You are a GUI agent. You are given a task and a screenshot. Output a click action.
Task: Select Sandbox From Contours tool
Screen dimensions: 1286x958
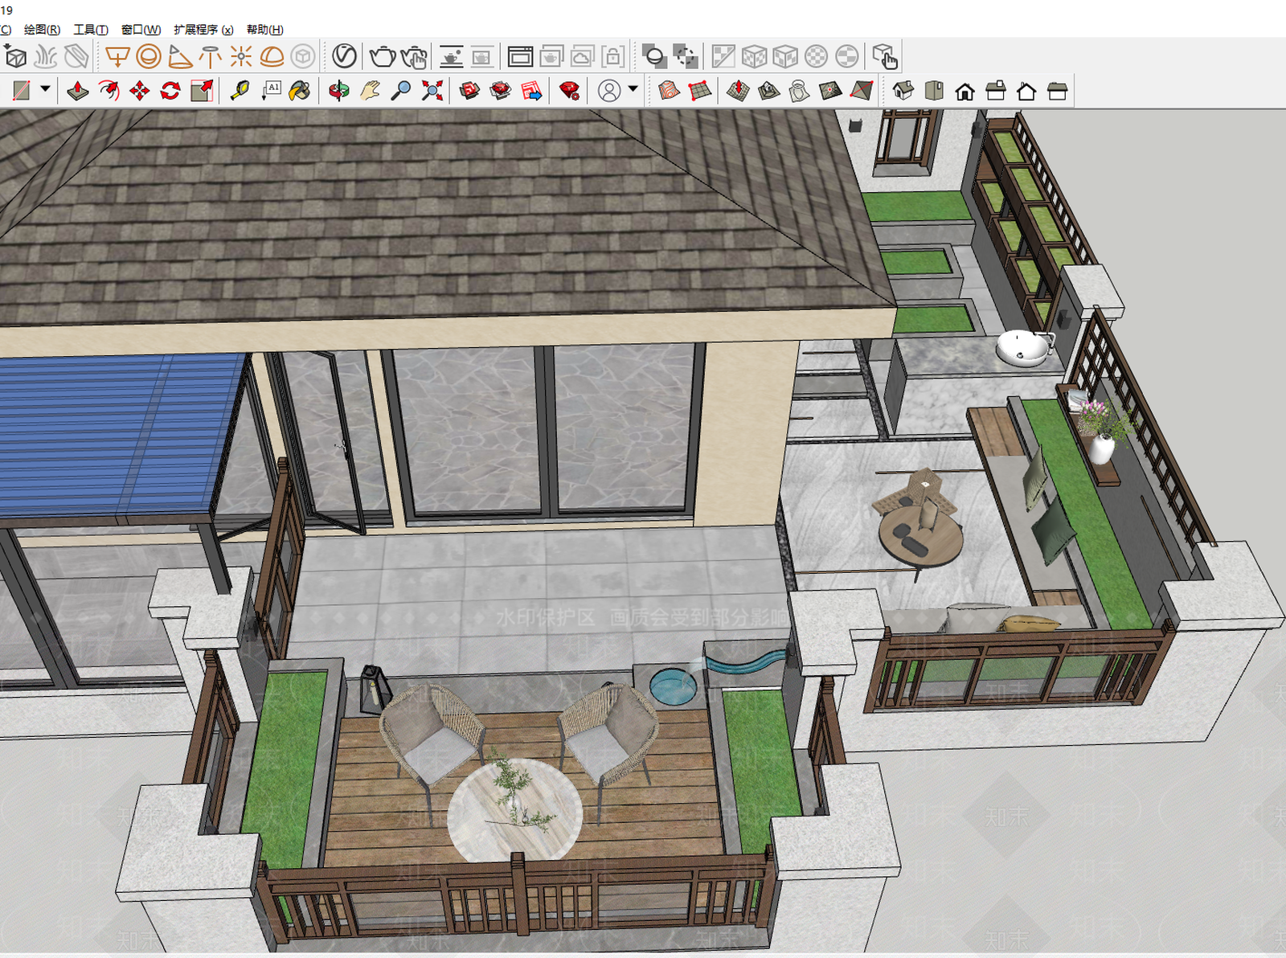click(669, 91)
